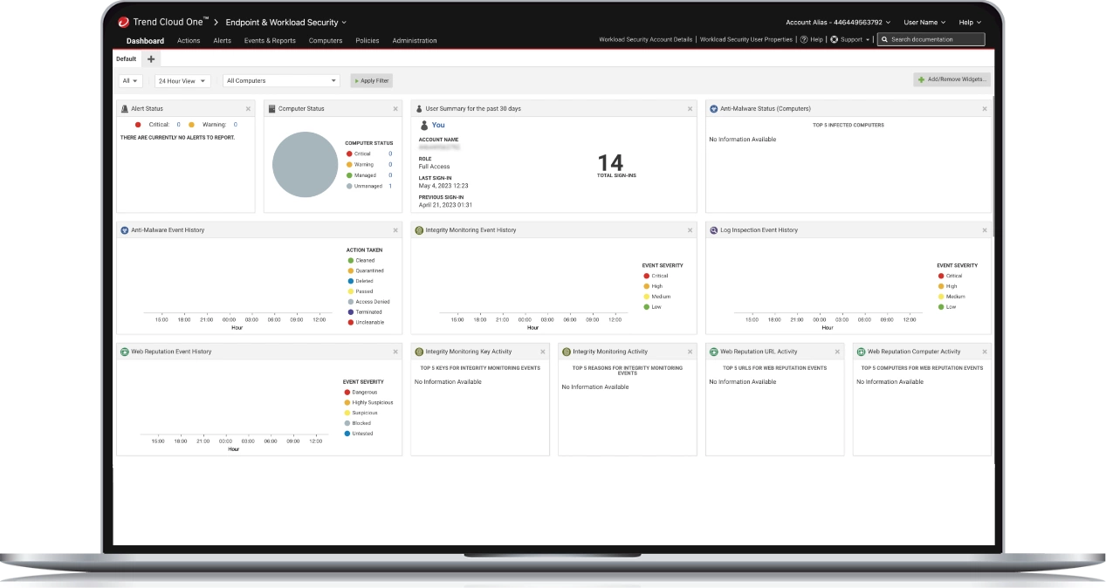
Task: Click the Trend Cloud One logo icon
Action: pyautogui.click(x=124, y=22)
